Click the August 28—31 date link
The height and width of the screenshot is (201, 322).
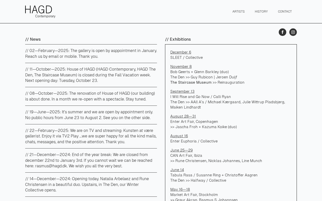coord(183,116)
